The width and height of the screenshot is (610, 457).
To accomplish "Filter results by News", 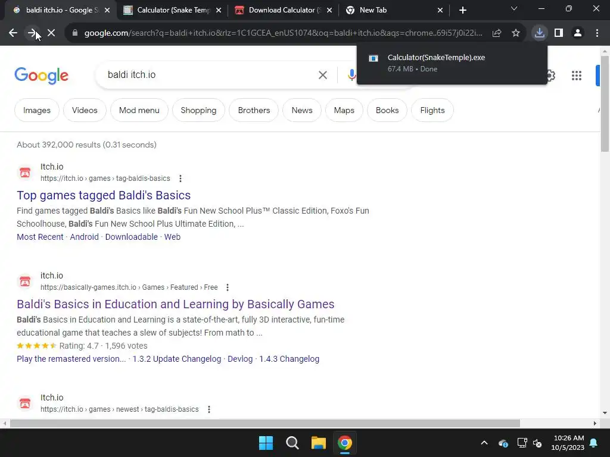I will coord(302,110).
